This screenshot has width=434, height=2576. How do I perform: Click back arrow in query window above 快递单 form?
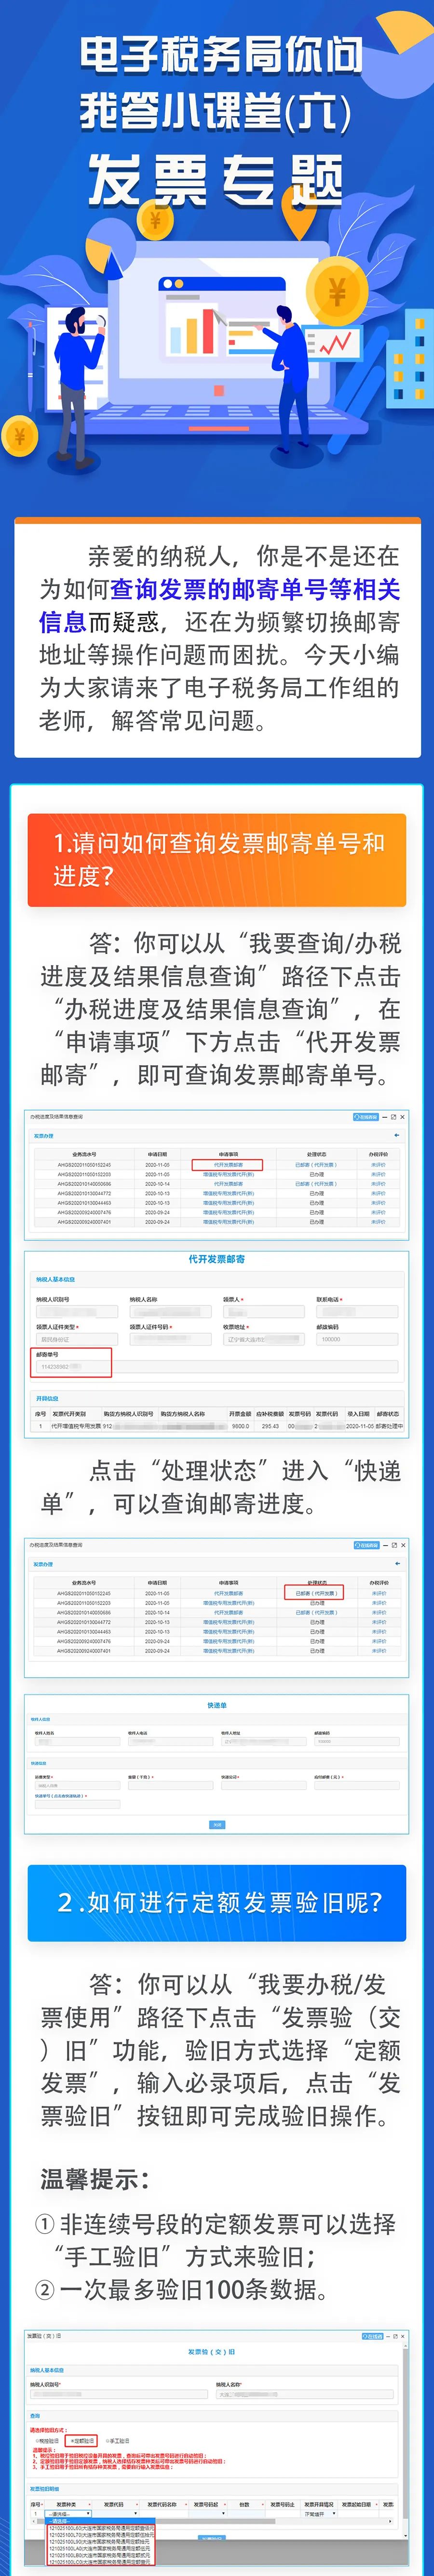tap(397, 1564)
